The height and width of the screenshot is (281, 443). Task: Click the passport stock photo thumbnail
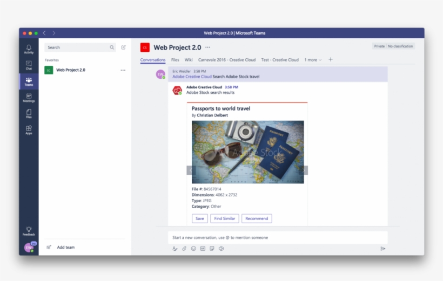[x=247, y=152]
